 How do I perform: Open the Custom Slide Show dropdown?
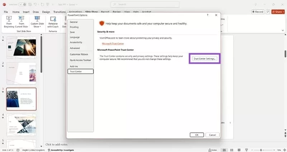(37, 21)
